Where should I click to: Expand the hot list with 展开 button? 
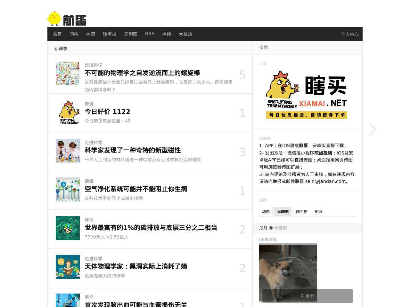coord(307,296)
